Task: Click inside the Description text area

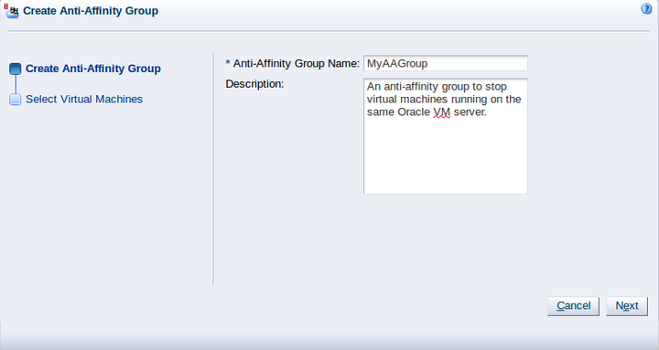Action: (x=446, y=136)
